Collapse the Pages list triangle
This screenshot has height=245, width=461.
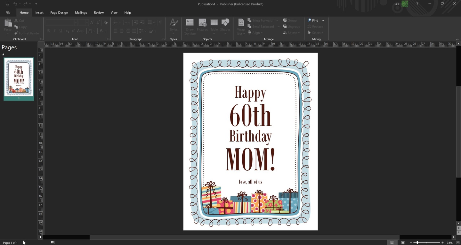[x=3, y=54]
